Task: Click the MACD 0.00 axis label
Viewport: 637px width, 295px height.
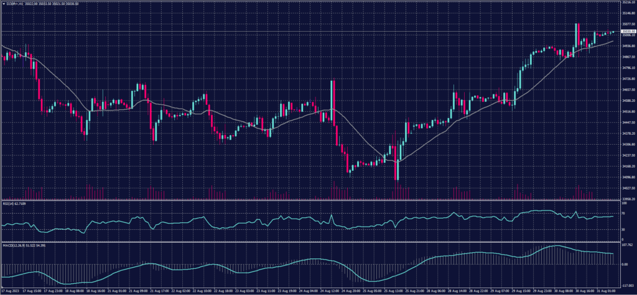Action: (x=625, y=265)
